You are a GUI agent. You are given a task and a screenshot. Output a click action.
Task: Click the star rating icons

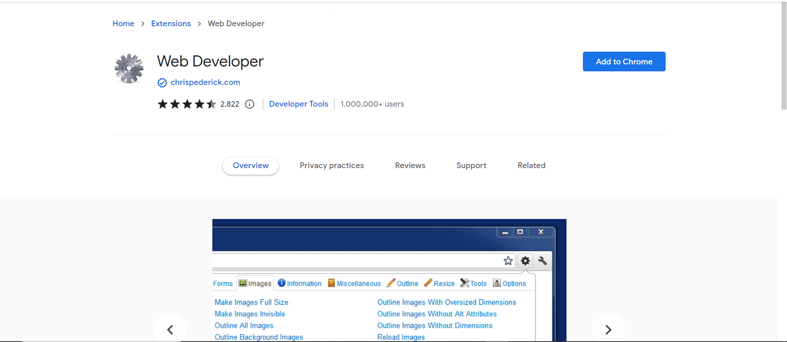click(x=187, y=104)
